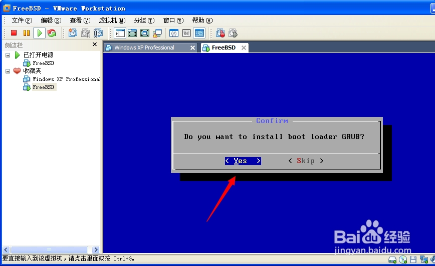The image size is (435, 266).
Task: Choose Yes to install GRUB
Action: [x=243, y=161]
